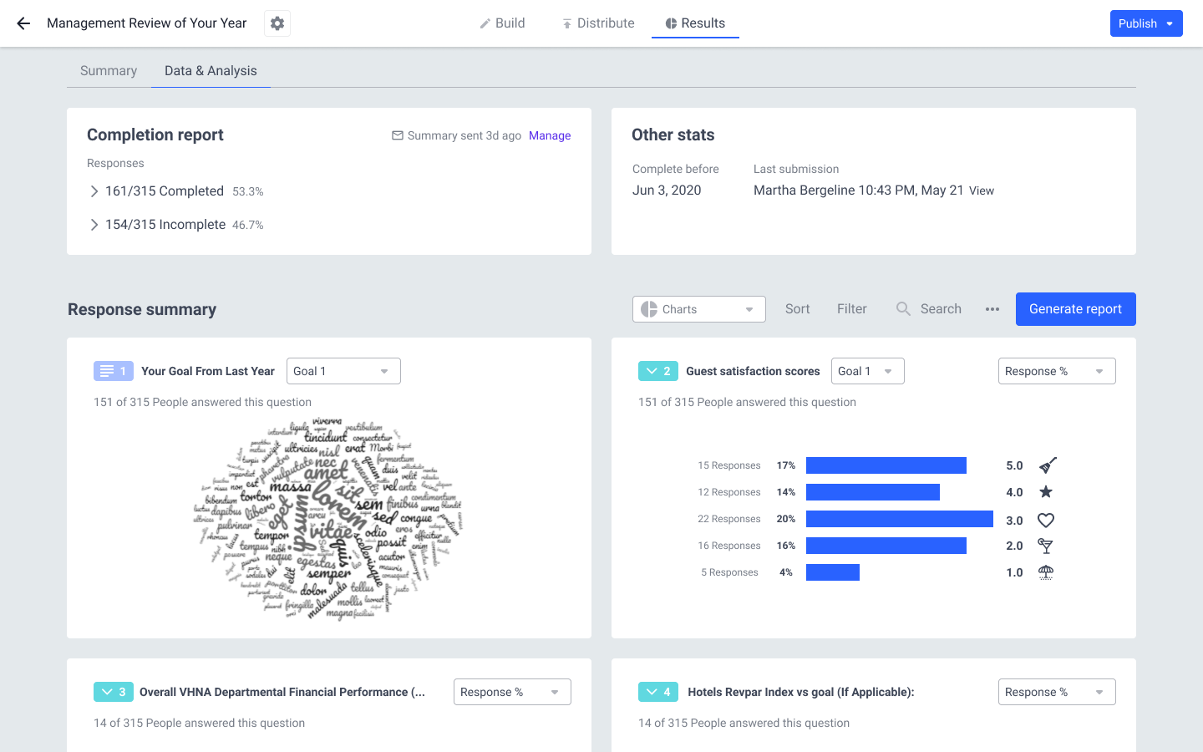Click the search magnifier icon

tap(903, 309)
